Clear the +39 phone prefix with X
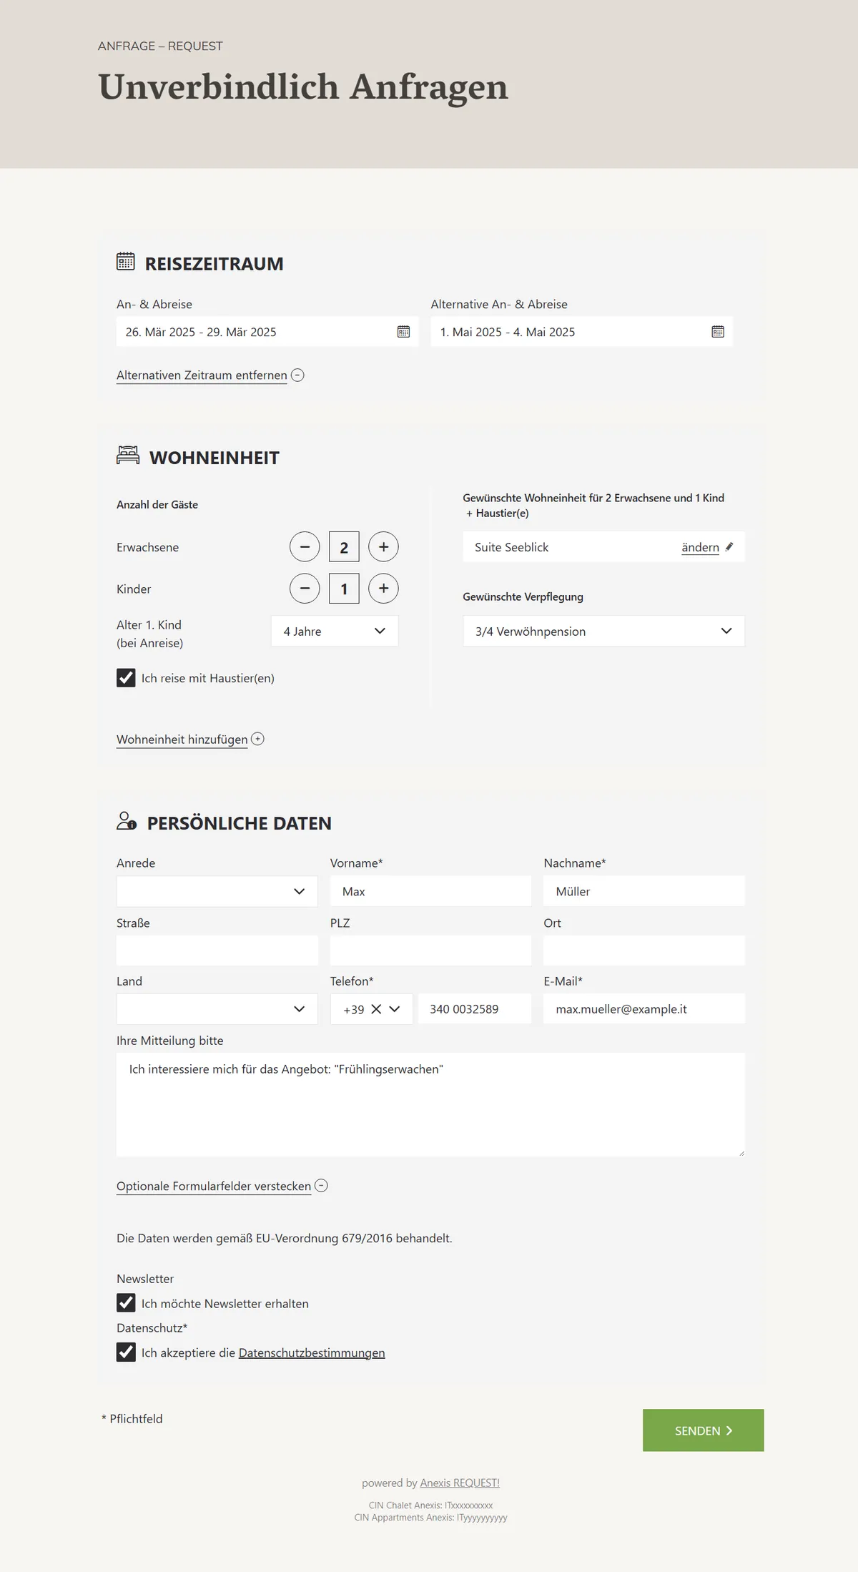Viewport: 858px width, 1572px height. pos(376,1009)
